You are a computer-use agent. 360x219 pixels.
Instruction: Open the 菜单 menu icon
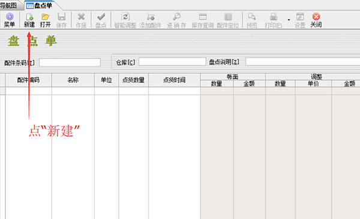10,17
